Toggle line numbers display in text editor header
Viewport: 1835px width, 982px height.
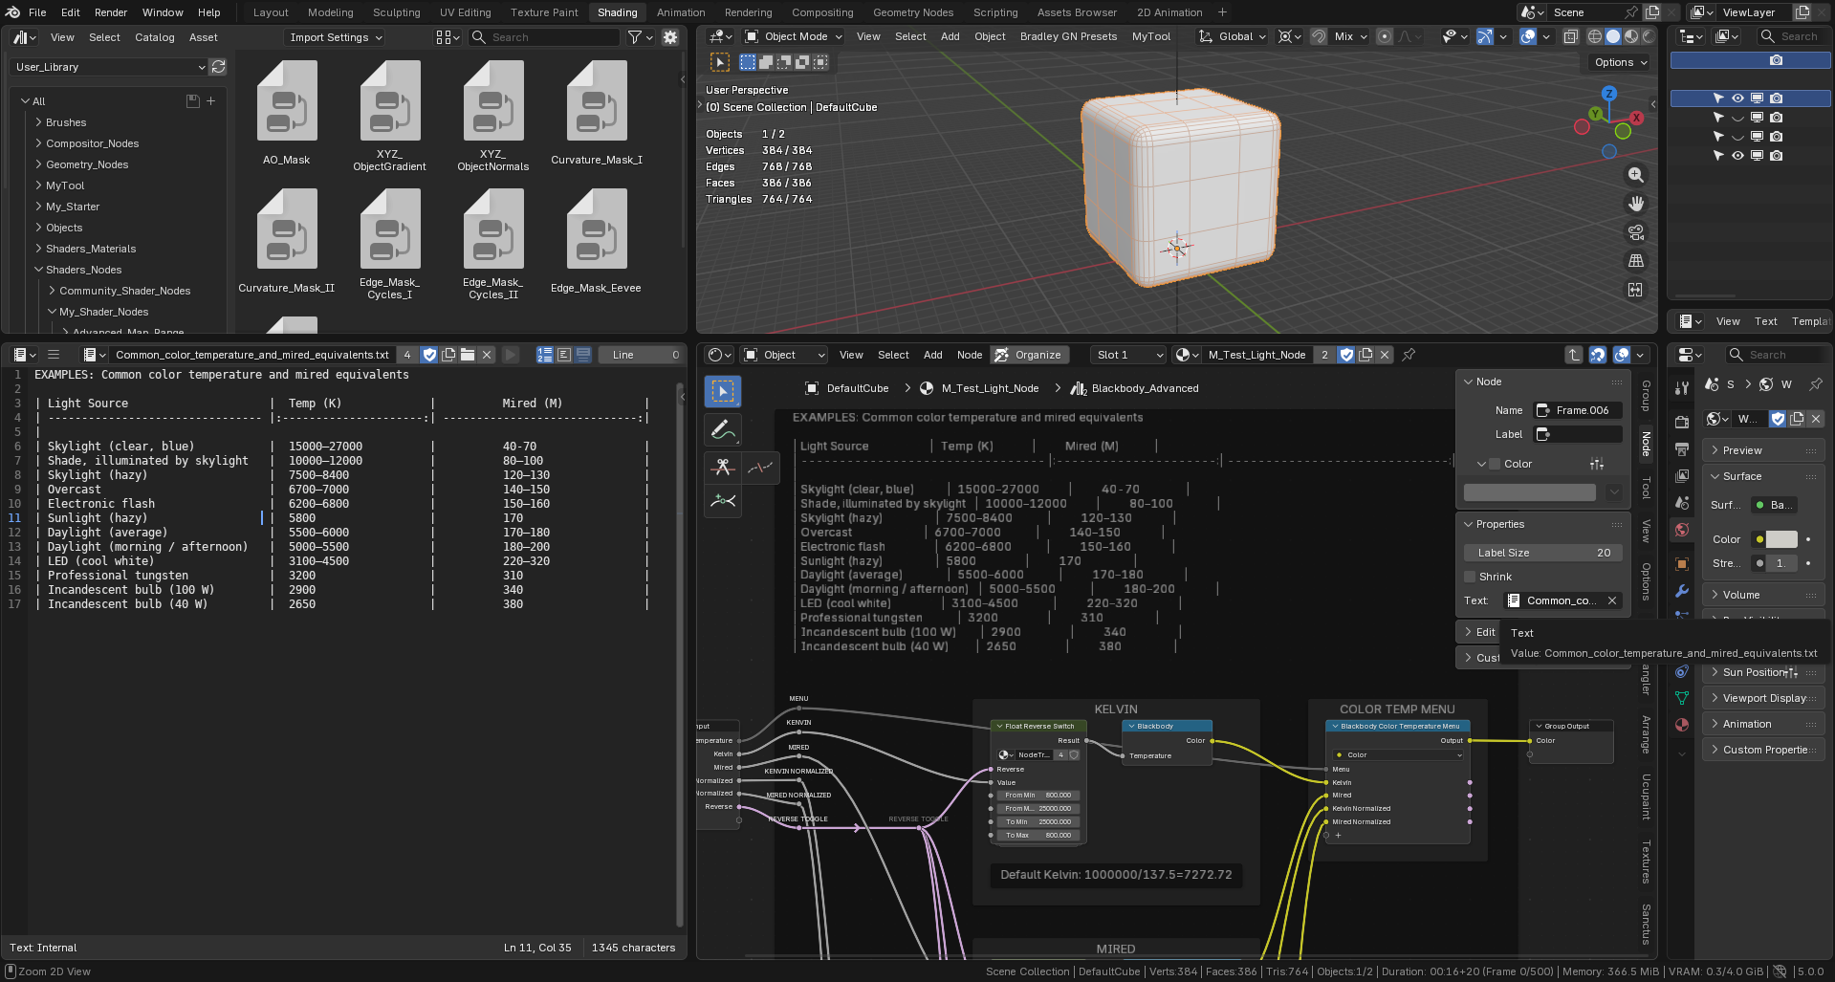545,355
